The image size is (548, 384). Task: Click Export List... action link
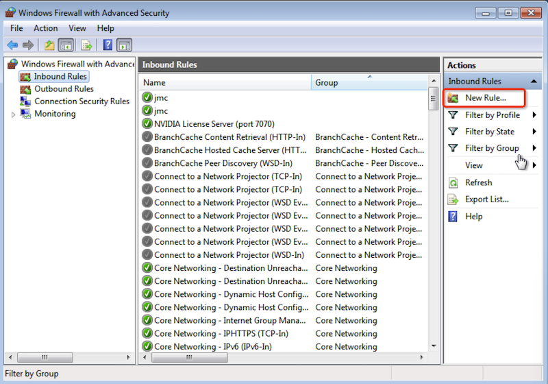tap(487, 200)
